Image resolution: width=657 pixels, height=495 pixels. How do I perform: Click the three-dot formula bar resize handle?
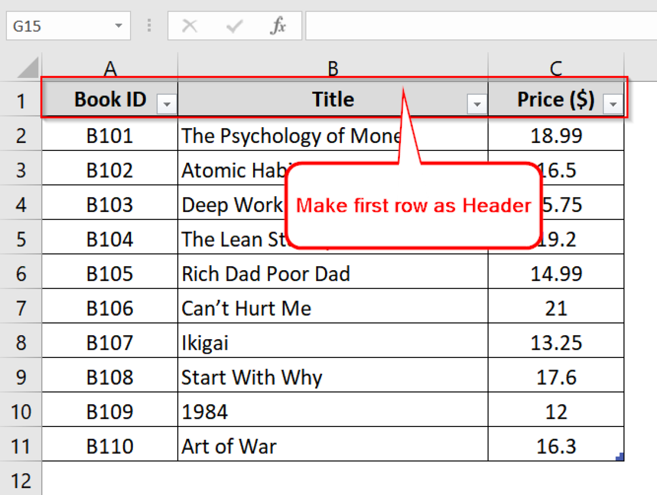(149, 26)
